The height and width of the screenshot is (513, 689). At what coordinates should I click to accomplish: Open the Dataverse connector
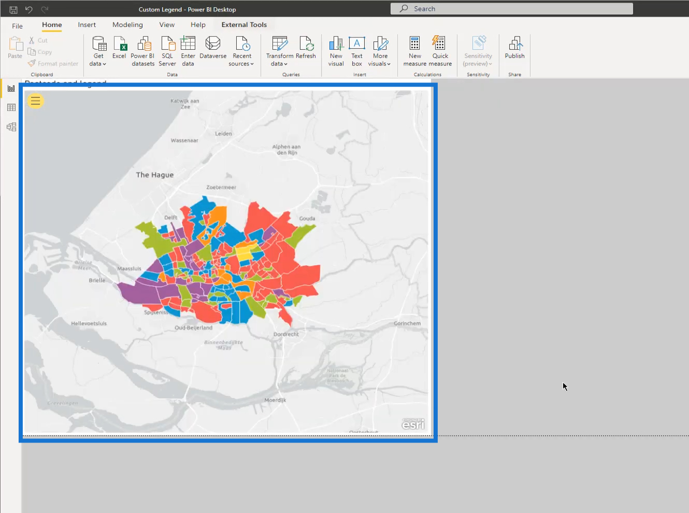click(213, 48)
